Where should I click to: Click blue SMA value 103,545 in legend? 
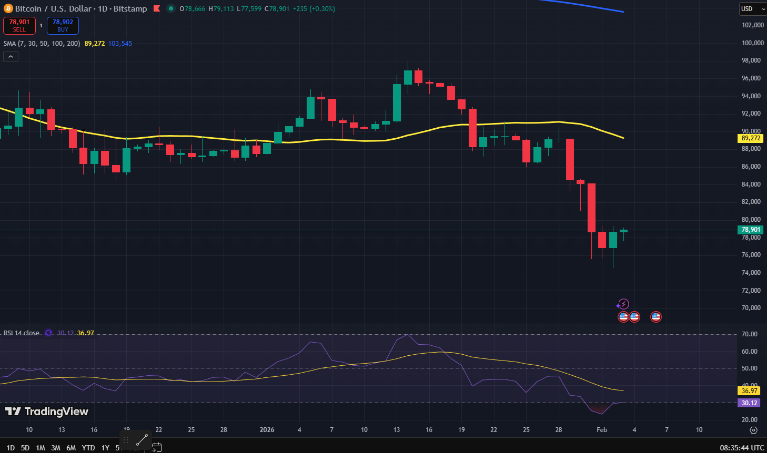[x=120, y=43]
